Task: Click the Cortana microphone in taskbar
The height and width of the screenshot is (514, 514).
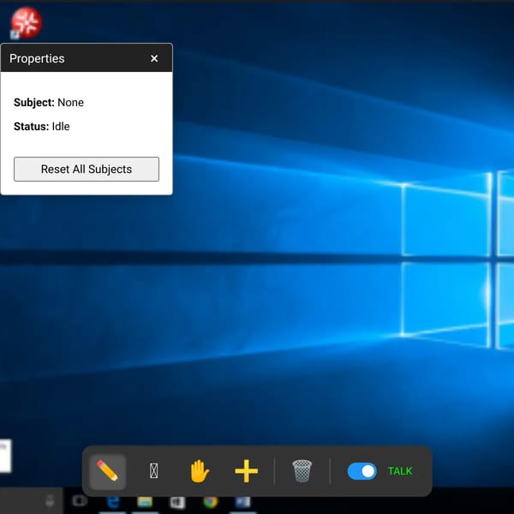Action: pyautogui.click(x=50, y=501)
